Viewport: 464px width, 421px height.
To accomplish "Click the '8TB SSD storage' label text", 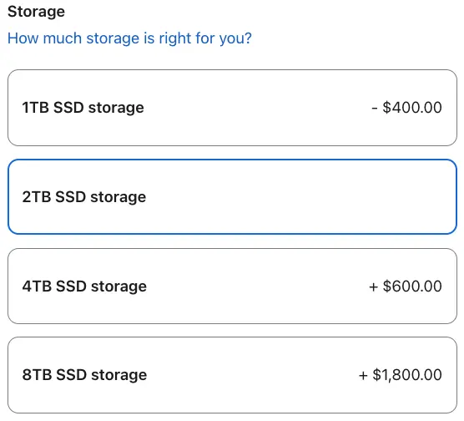I will click(84, 375).
